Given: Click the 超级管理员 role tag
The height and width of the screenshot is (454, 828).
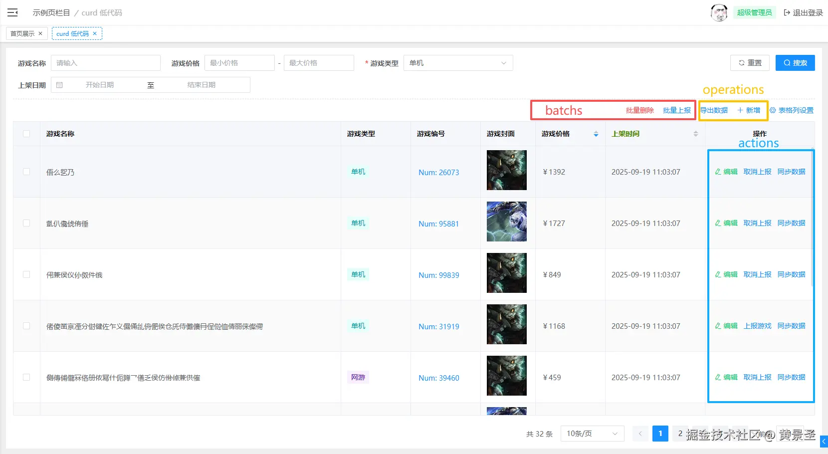Looking at the screenshot, I should [754, 12].
